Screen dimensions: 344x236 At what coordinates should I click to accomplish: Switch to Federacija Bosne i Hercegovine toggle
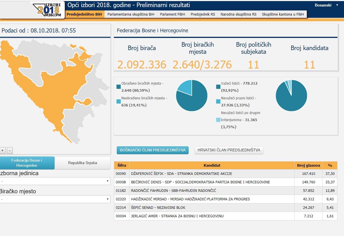(27, 163)
